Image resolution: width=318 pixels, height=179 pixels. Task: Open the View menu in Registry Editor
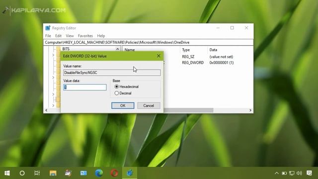coord(70,36)
